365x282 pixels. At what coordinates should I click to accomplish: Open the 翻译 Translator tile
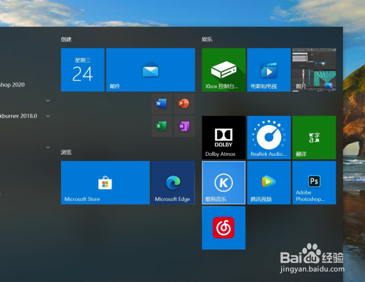314,137
